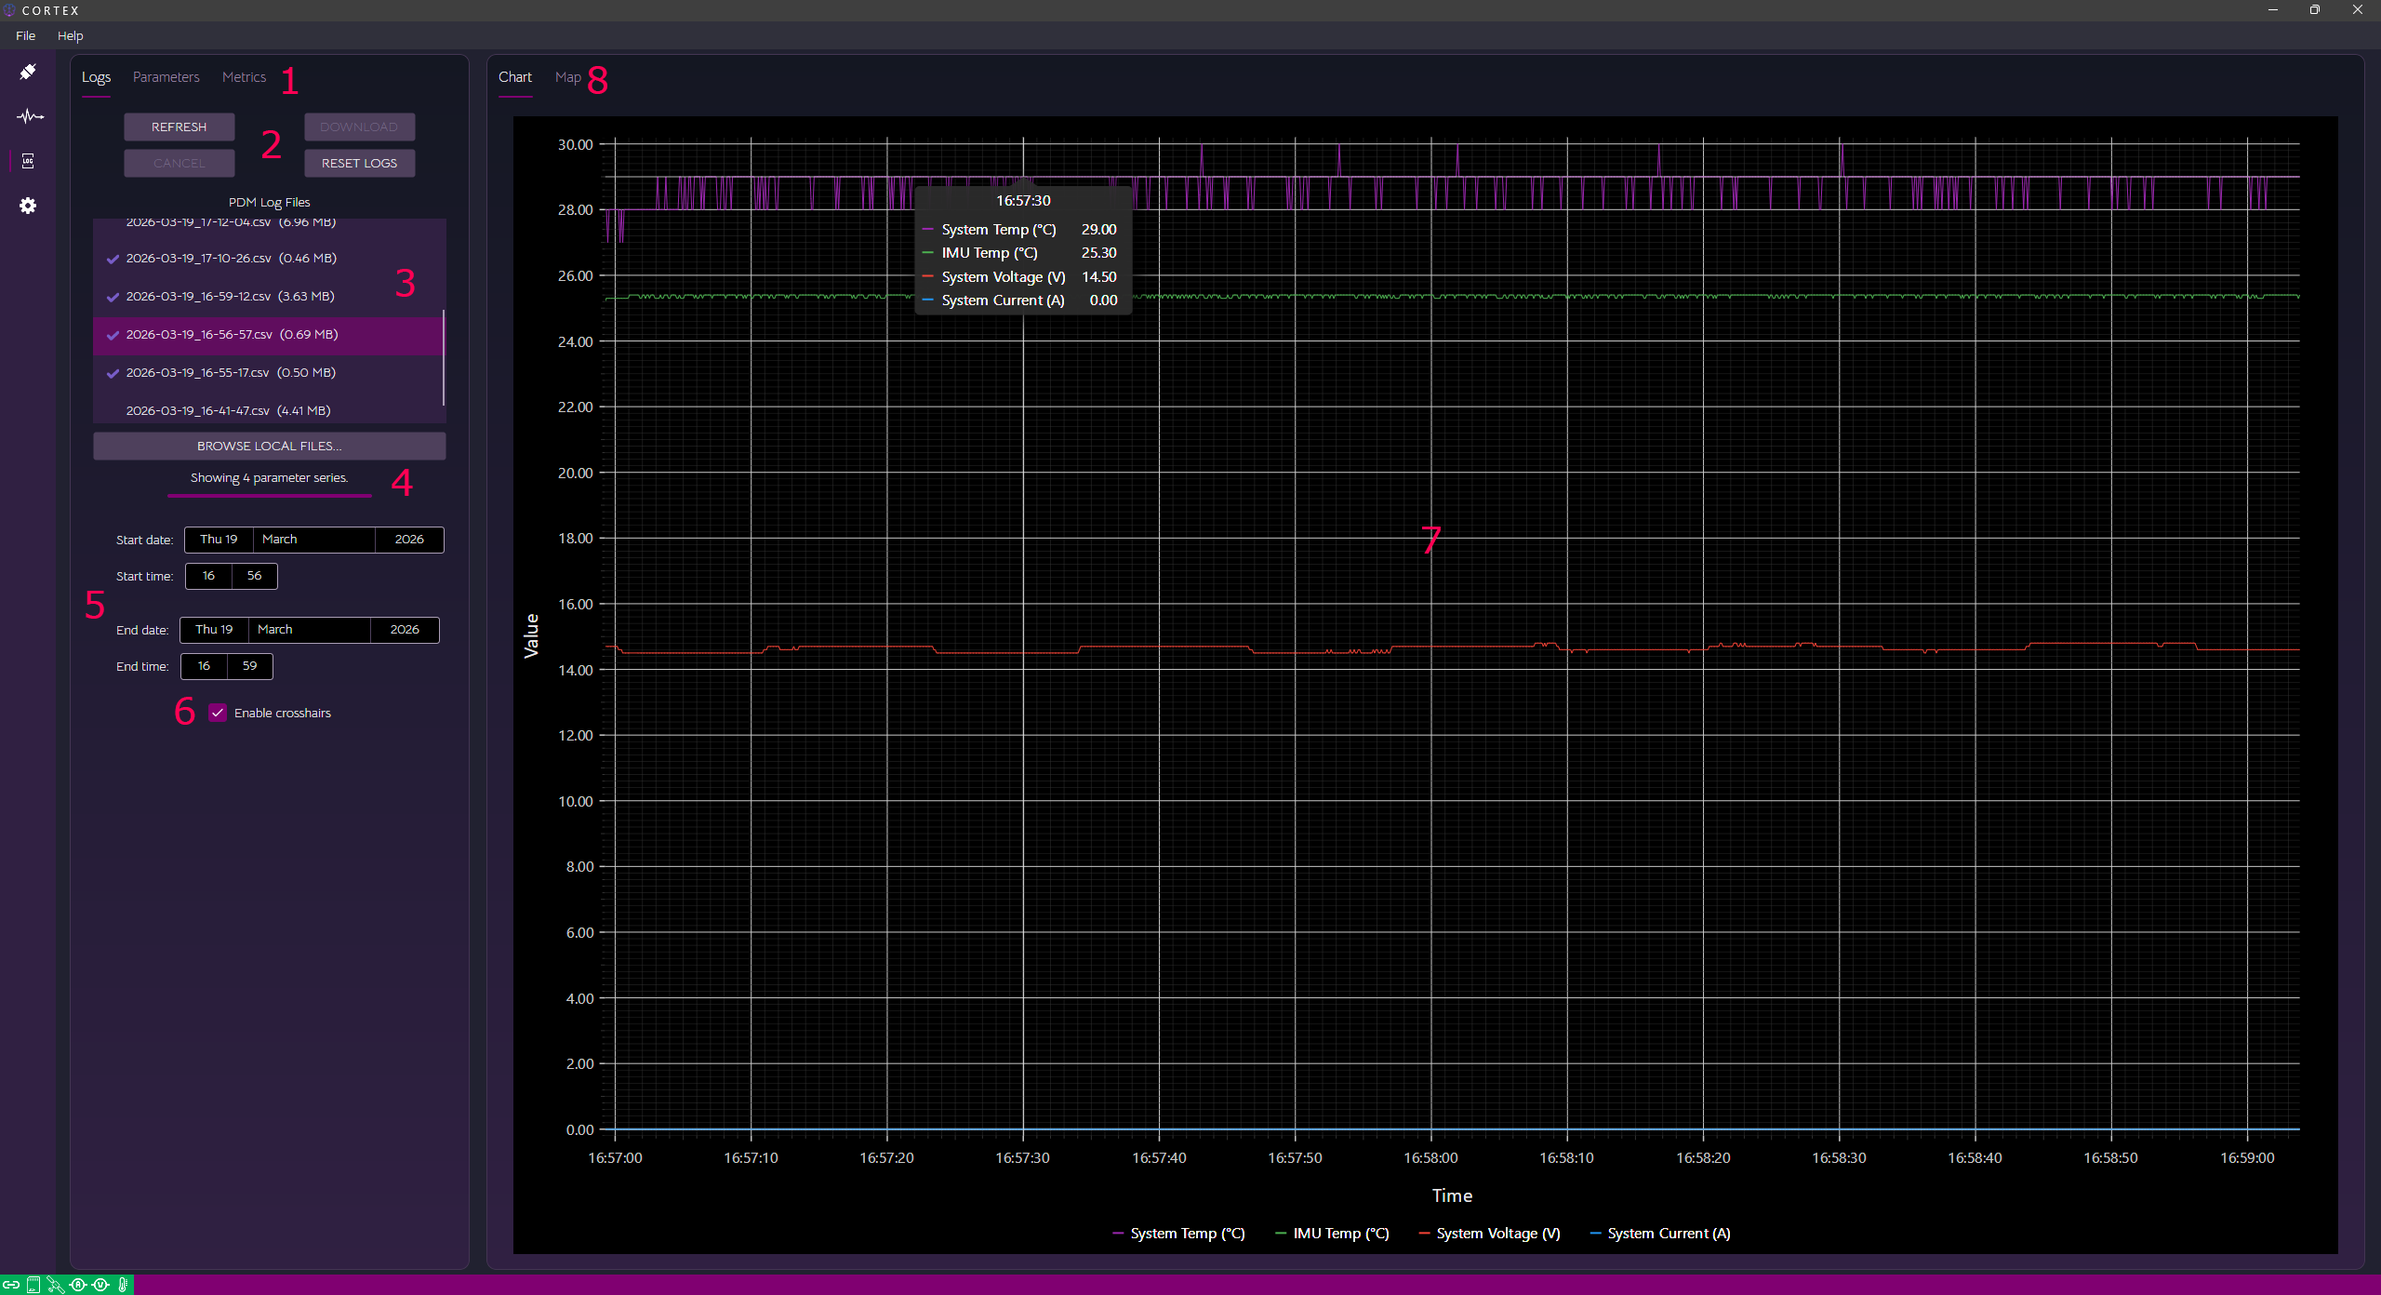Open the connection plug icon in sidebar
Screen dimensions: 2381x1295
pyautogui.click(x=28, y=72)
